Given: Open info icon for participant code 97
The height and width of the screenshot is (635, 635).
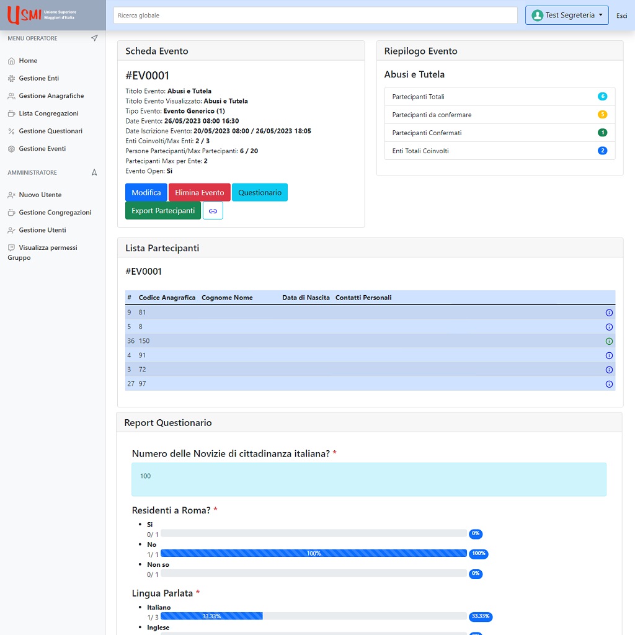Looking at the screenshot, I should (609, 384).
